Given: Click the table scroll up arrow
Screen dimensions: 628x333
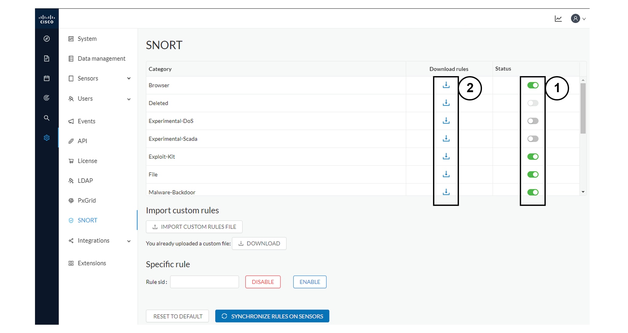Looking at the screenshot, I should click(583, 80).
